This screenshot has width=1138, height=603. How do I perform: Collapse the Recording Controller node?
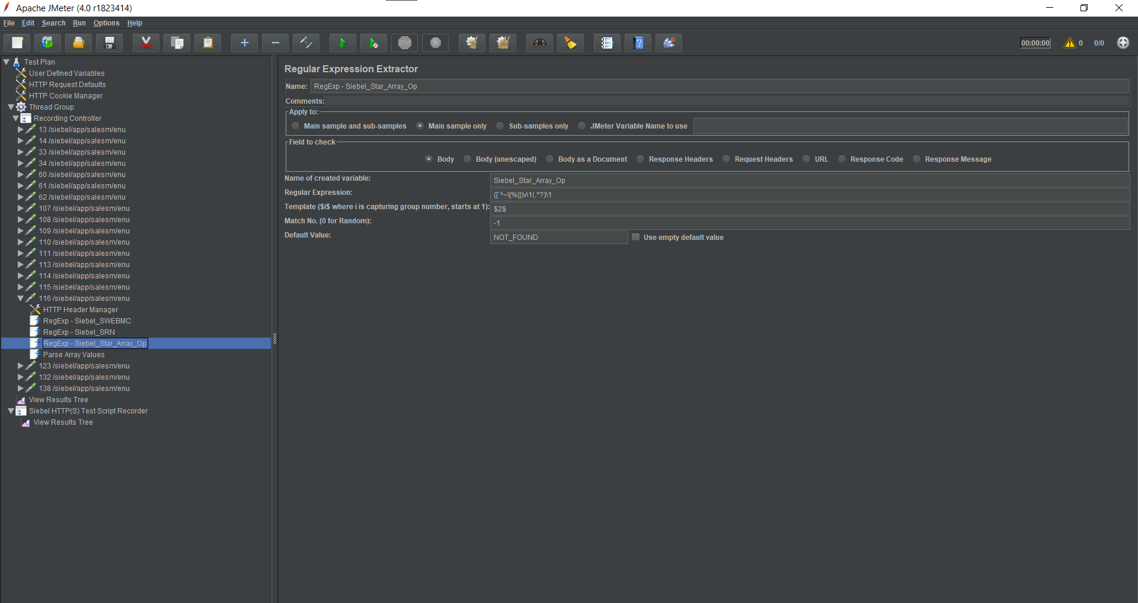pyautogui.click(x=16, y=118)
